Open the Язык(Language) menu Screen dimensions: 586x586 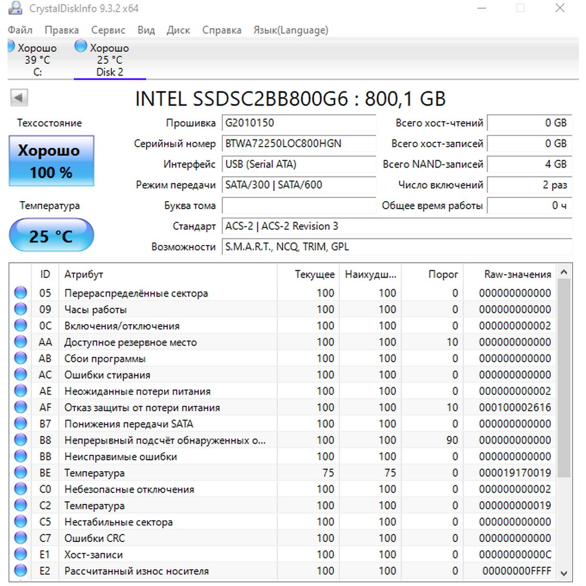[x=291, y=30]
